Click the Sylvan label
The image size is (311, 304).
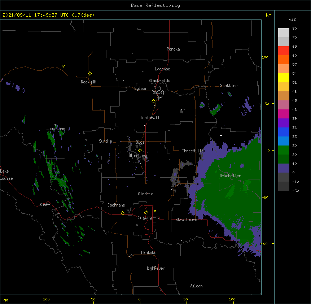(141, 88)
